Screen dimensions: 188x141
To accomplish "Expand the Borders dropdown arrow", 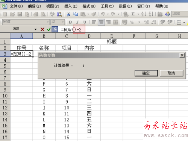I will point(184,23).
